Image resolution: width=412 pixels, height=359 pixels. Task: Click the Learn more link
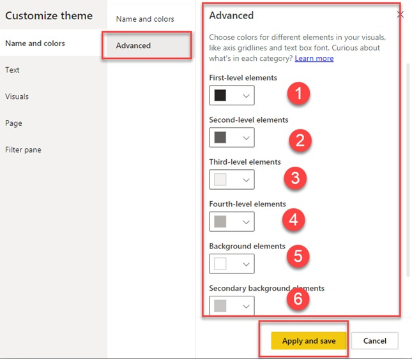coord(314,58)
